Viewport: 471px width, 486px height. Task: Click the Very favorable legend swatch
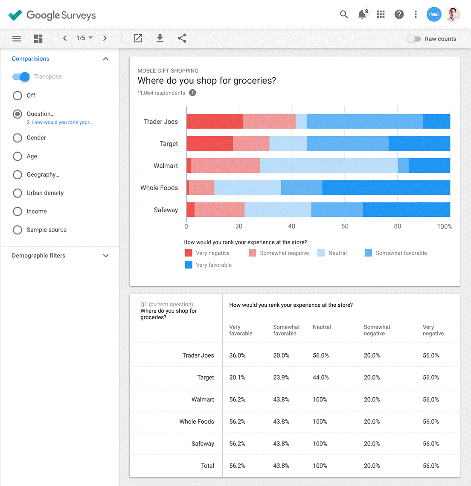coord(189,265)
